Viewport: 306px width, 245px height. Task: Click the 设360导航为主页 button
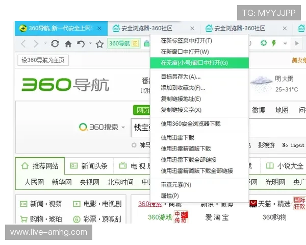(x=43, y=60)
